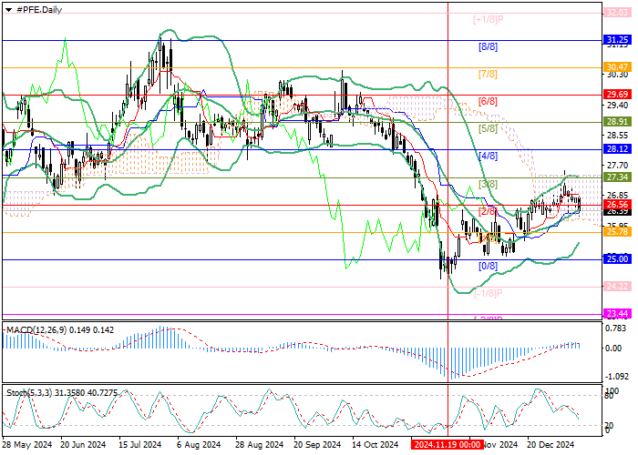Click the red 29.69 price marker
The width and height of the screenshot is (638, 455).
(617, 94)
